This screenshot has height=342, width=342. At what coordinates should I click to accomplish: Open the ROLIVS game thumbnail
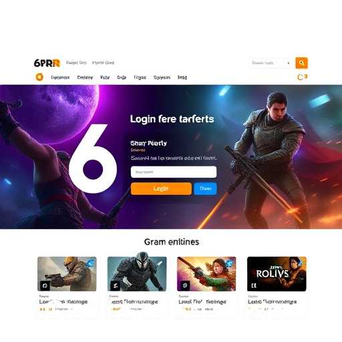click(x=277, y=274)
